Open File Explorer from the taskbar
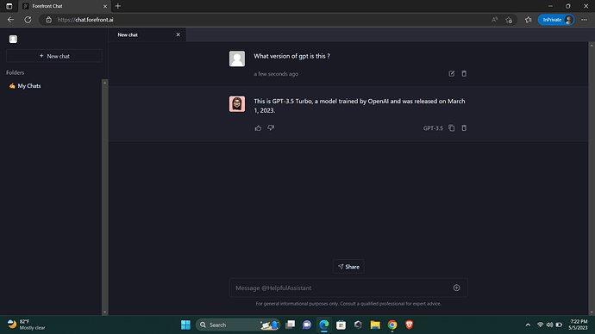Screen dimensions: 595x334 pyautogui.click(x=375, y=325)
